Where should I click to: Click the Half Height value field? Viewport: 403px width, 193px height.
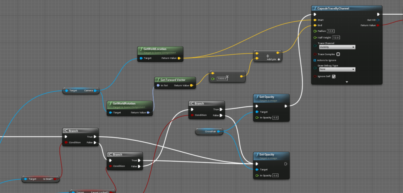tap(336, 37)
